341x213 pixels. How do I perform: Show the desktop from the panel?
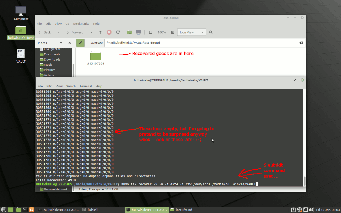10,210
